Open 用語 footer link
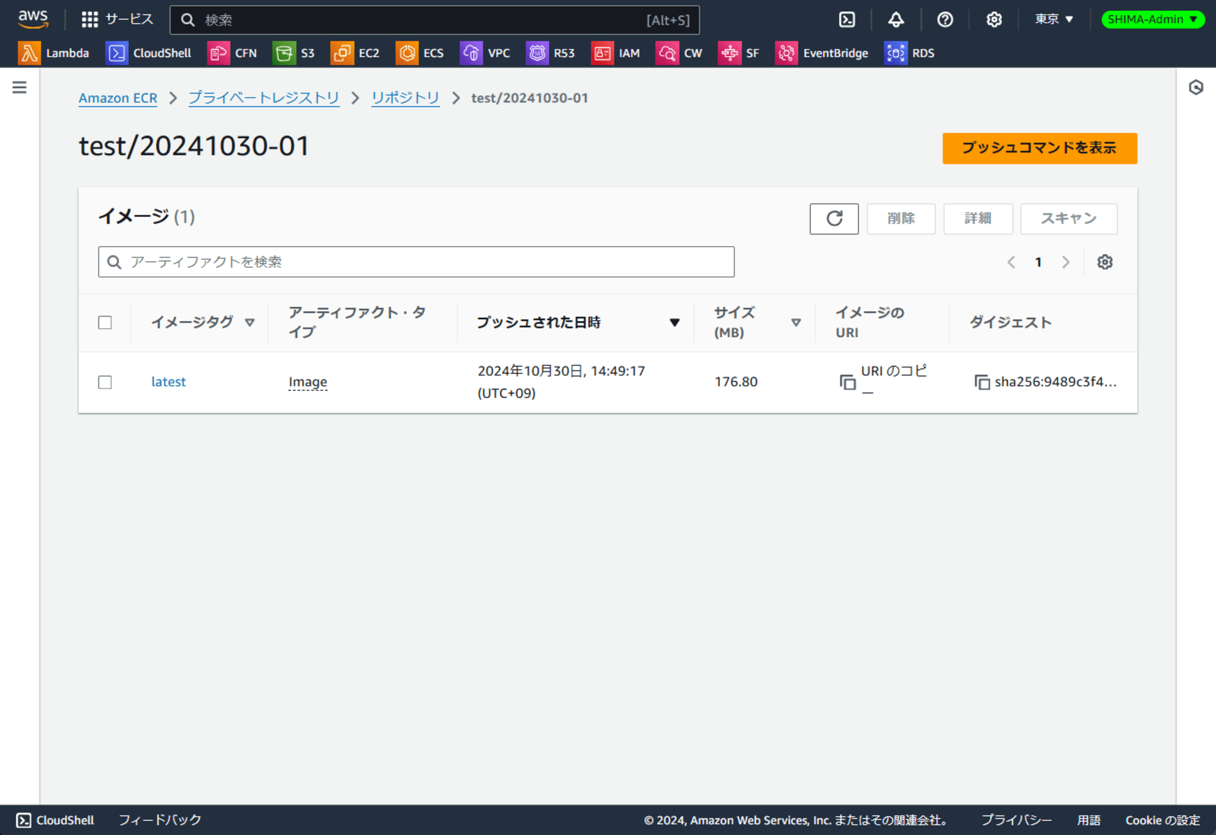This screenshot has width=1216, height=835. [1088, 820]
